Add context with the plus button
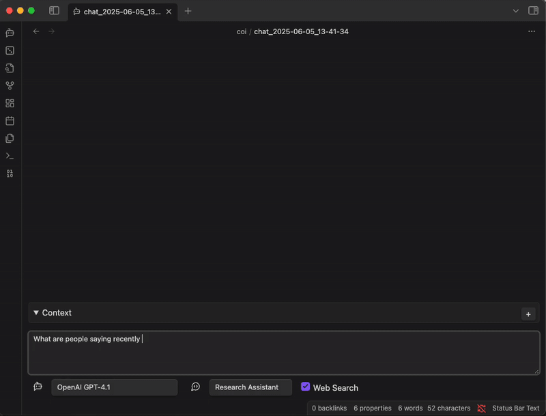 (528, 314)
